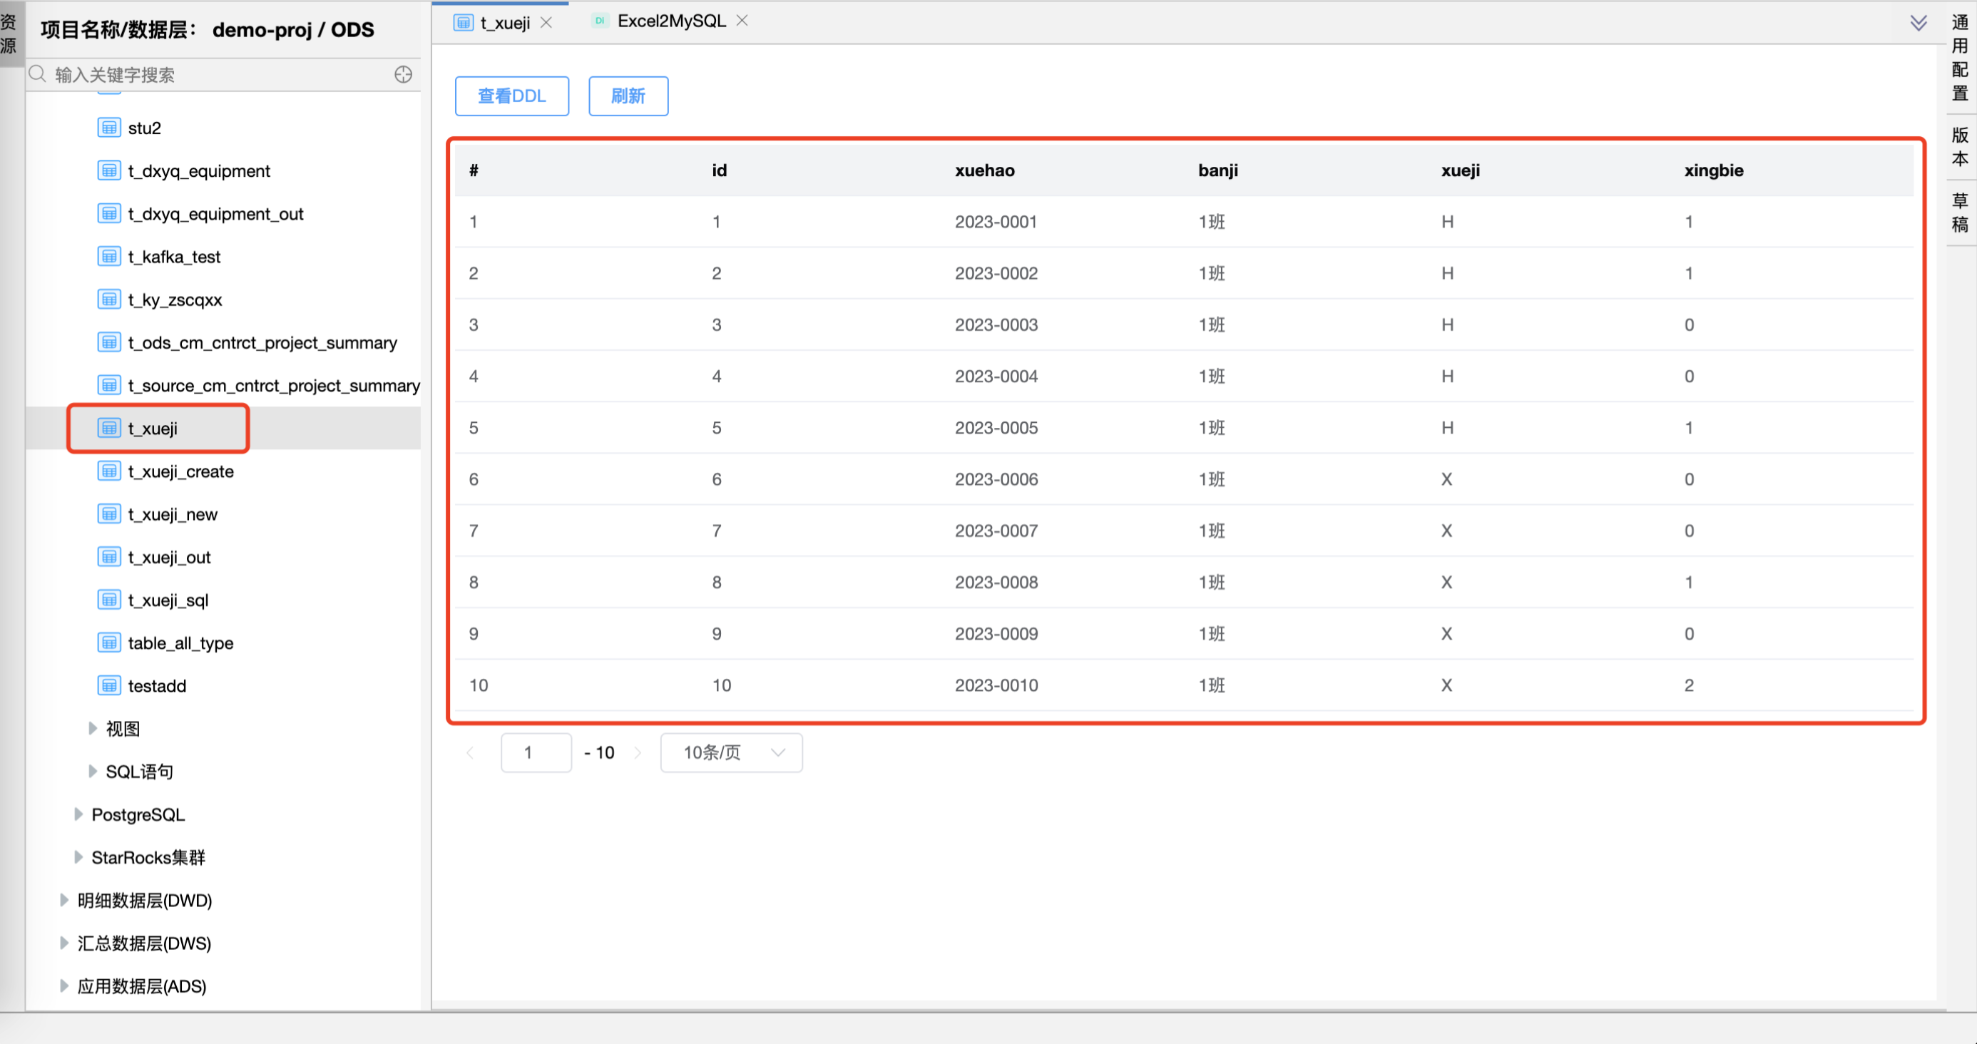The height and width of the screenshot is (1044, 1977).
Task: Click the table icon beside table_all_type
Action: (x=109, y=642)
